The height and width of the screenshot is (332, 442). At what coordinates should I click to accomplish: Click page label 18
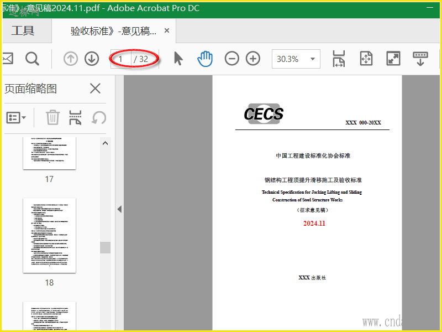tap(49, 283)
